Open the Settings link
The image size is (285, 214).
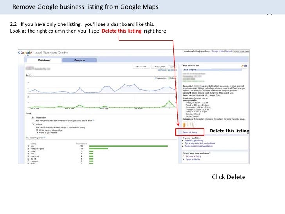(215, 51)
